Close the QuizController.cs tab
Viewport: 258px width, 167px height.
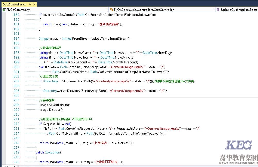click(x=34, y=4)
